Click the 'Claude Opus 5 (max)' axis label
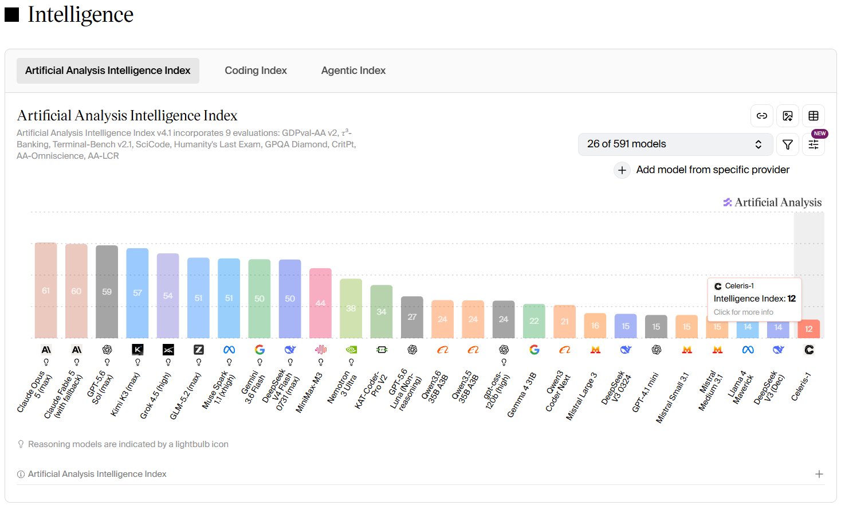 pos(36,393)
